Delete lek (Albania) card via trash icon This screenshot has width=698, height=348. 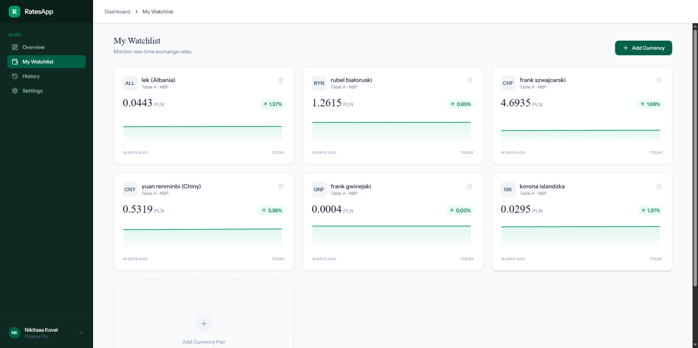(x=280, y=80)
